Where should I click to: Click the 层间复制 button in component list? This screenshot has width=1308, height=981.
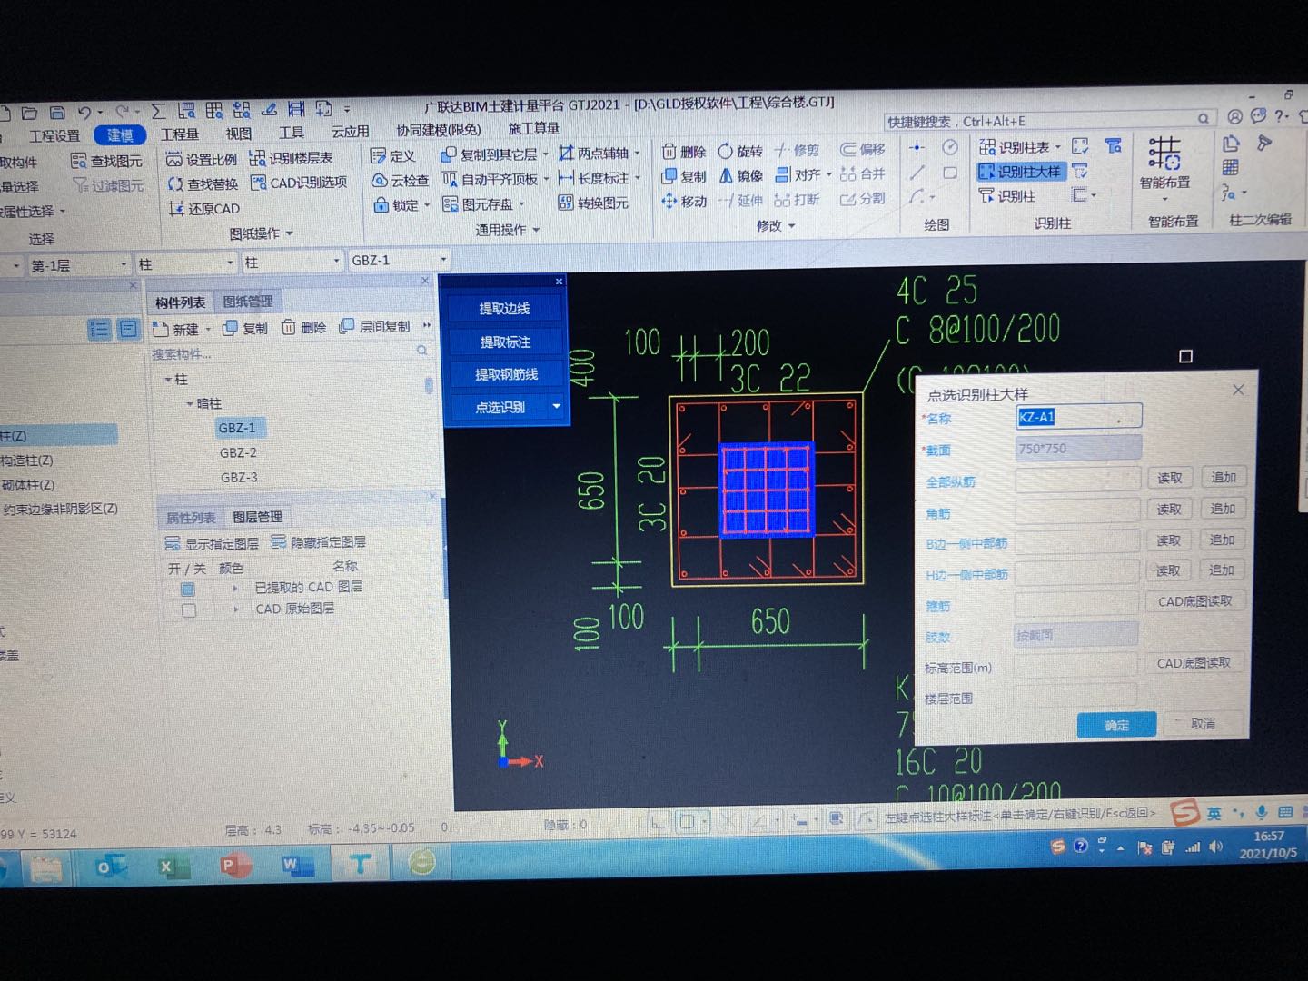pyautogui.click(x=374, y=327)
